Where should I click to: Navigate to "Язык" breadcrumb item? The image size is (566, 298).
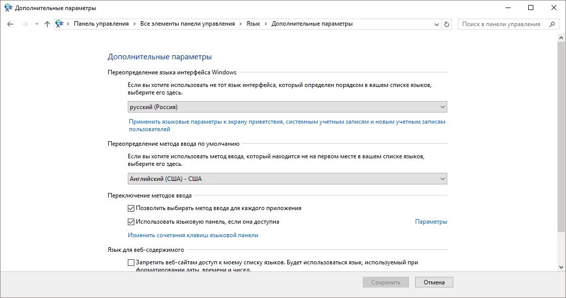(253, 24)
